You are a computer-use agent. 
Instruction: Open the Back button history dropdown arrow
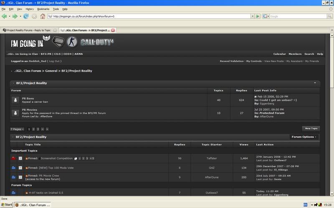(x=10, y=16)
